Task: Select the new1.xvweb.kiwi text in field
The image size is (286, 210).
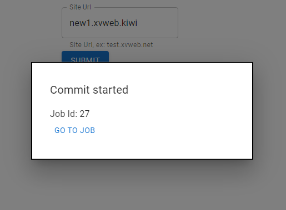Action: coord(103,23)
